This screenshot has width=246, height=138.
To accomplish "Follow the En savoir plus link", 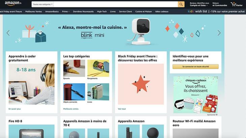I will coord(14,109).
